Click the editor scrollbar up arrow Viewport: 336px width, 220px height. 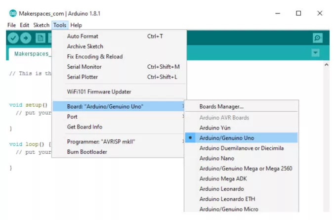[326, 65]
